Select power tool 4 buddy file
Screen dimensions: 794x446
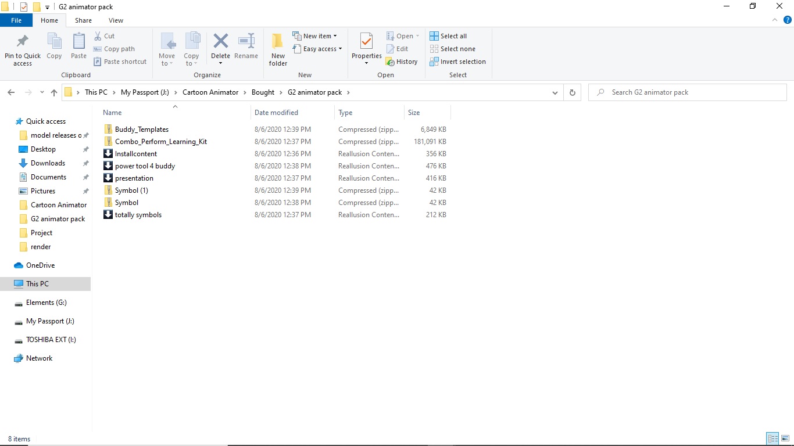click(x=145, y=166)
